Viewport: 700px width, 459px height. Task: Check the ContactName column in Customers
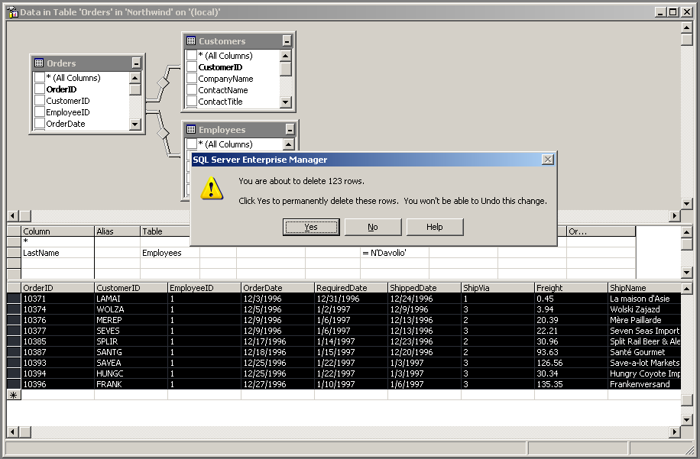(x=191, y=90)
